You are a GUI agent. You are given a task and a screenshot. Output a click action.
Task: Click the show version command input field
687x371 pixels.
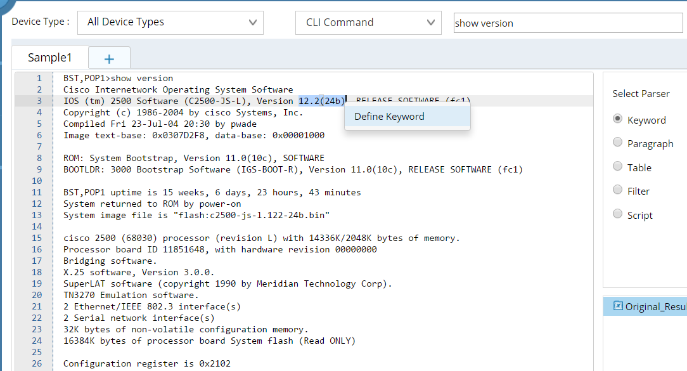(x=567, y=22)
